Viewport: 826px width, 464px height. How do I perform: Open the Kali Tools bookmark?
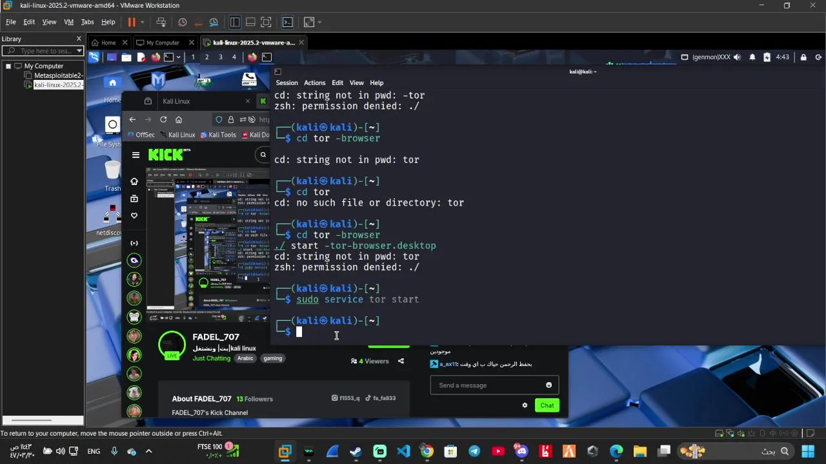tap(218, 135)
